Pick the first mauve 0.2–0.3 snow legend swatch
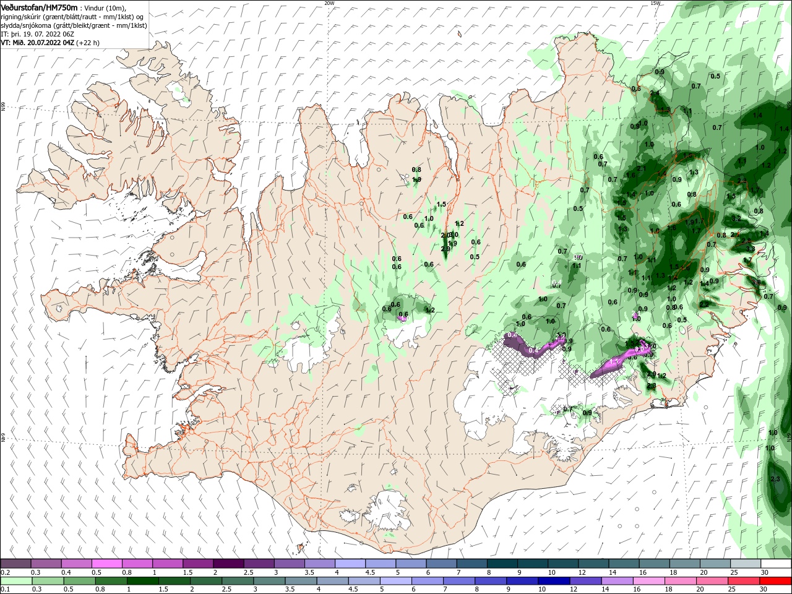792x594 pixels. pos(15,564)
